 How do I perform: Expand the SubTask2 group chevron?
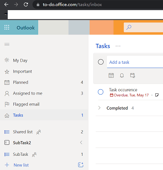point(81,142)
